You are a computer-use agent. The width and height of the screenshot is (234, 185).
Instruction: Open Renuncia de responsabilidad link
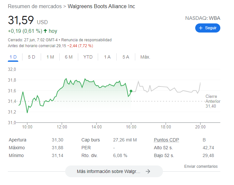(86, 40)
